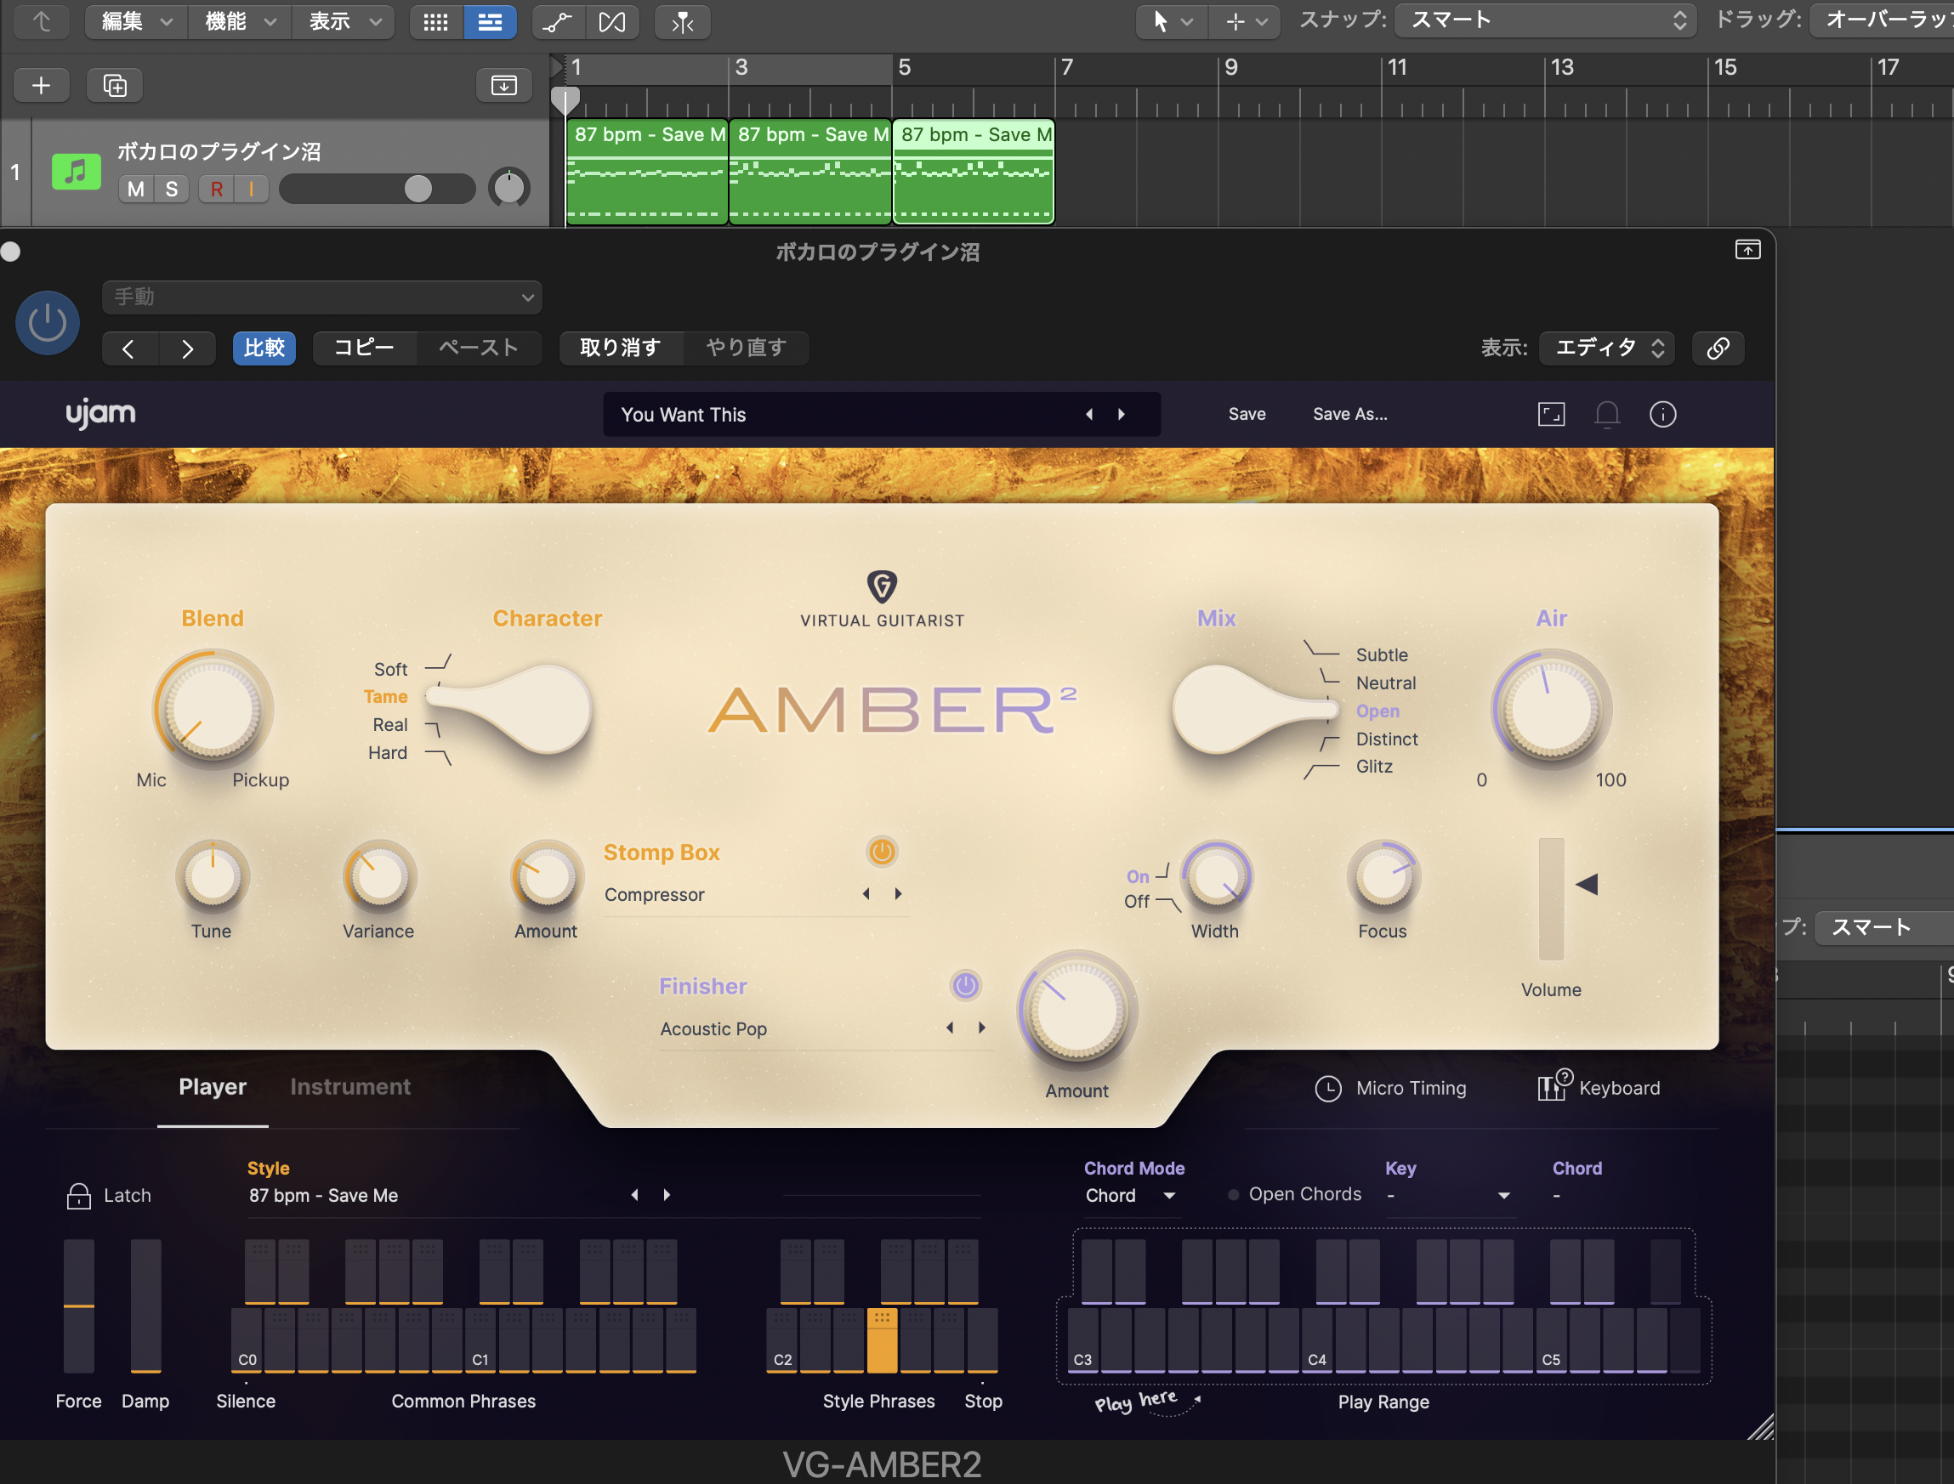Open the pointer tool dropdown
This screenshot has width=1954, height=1484.
(1172, 22)
